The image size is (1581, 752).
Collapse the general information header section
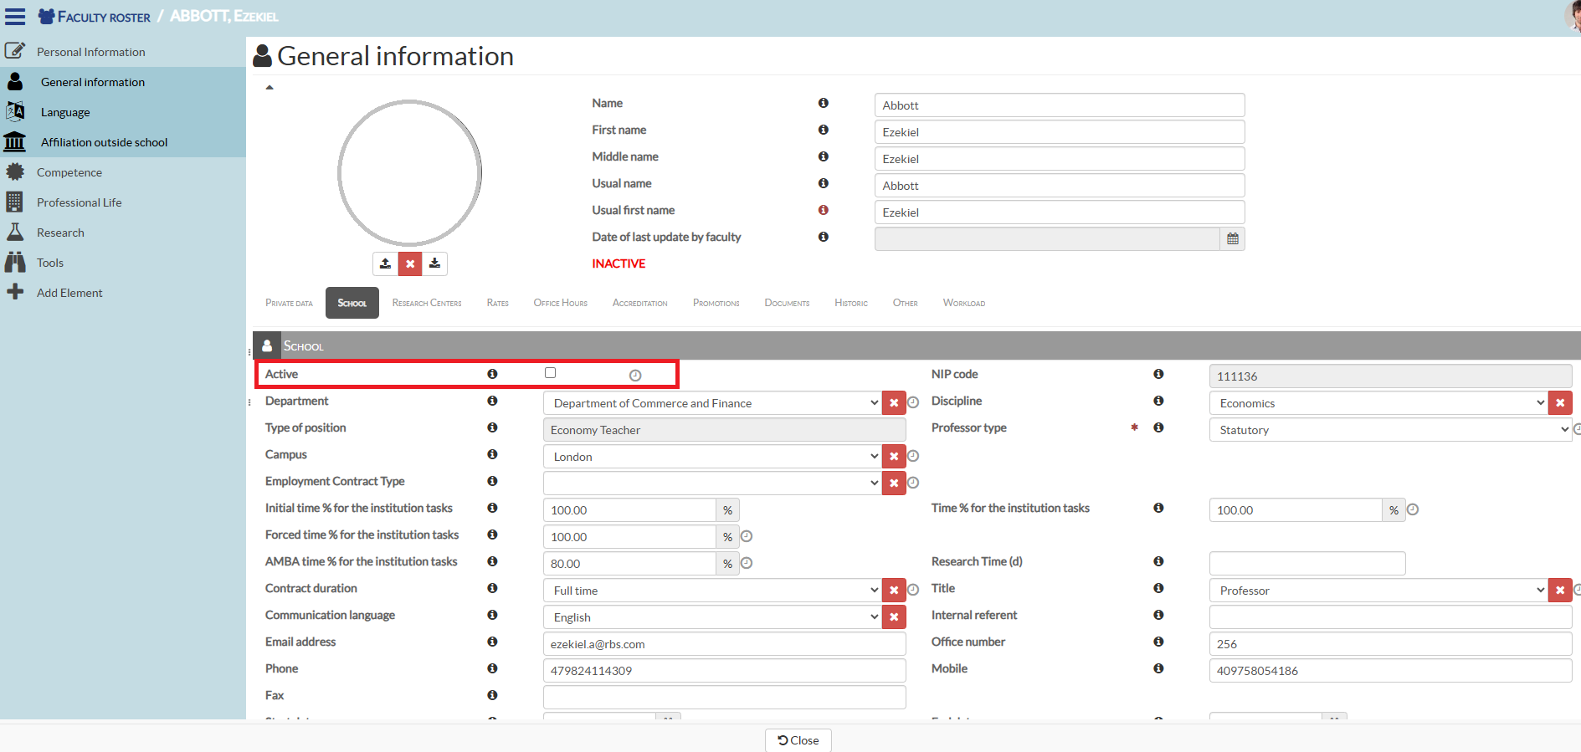point(269,88)
